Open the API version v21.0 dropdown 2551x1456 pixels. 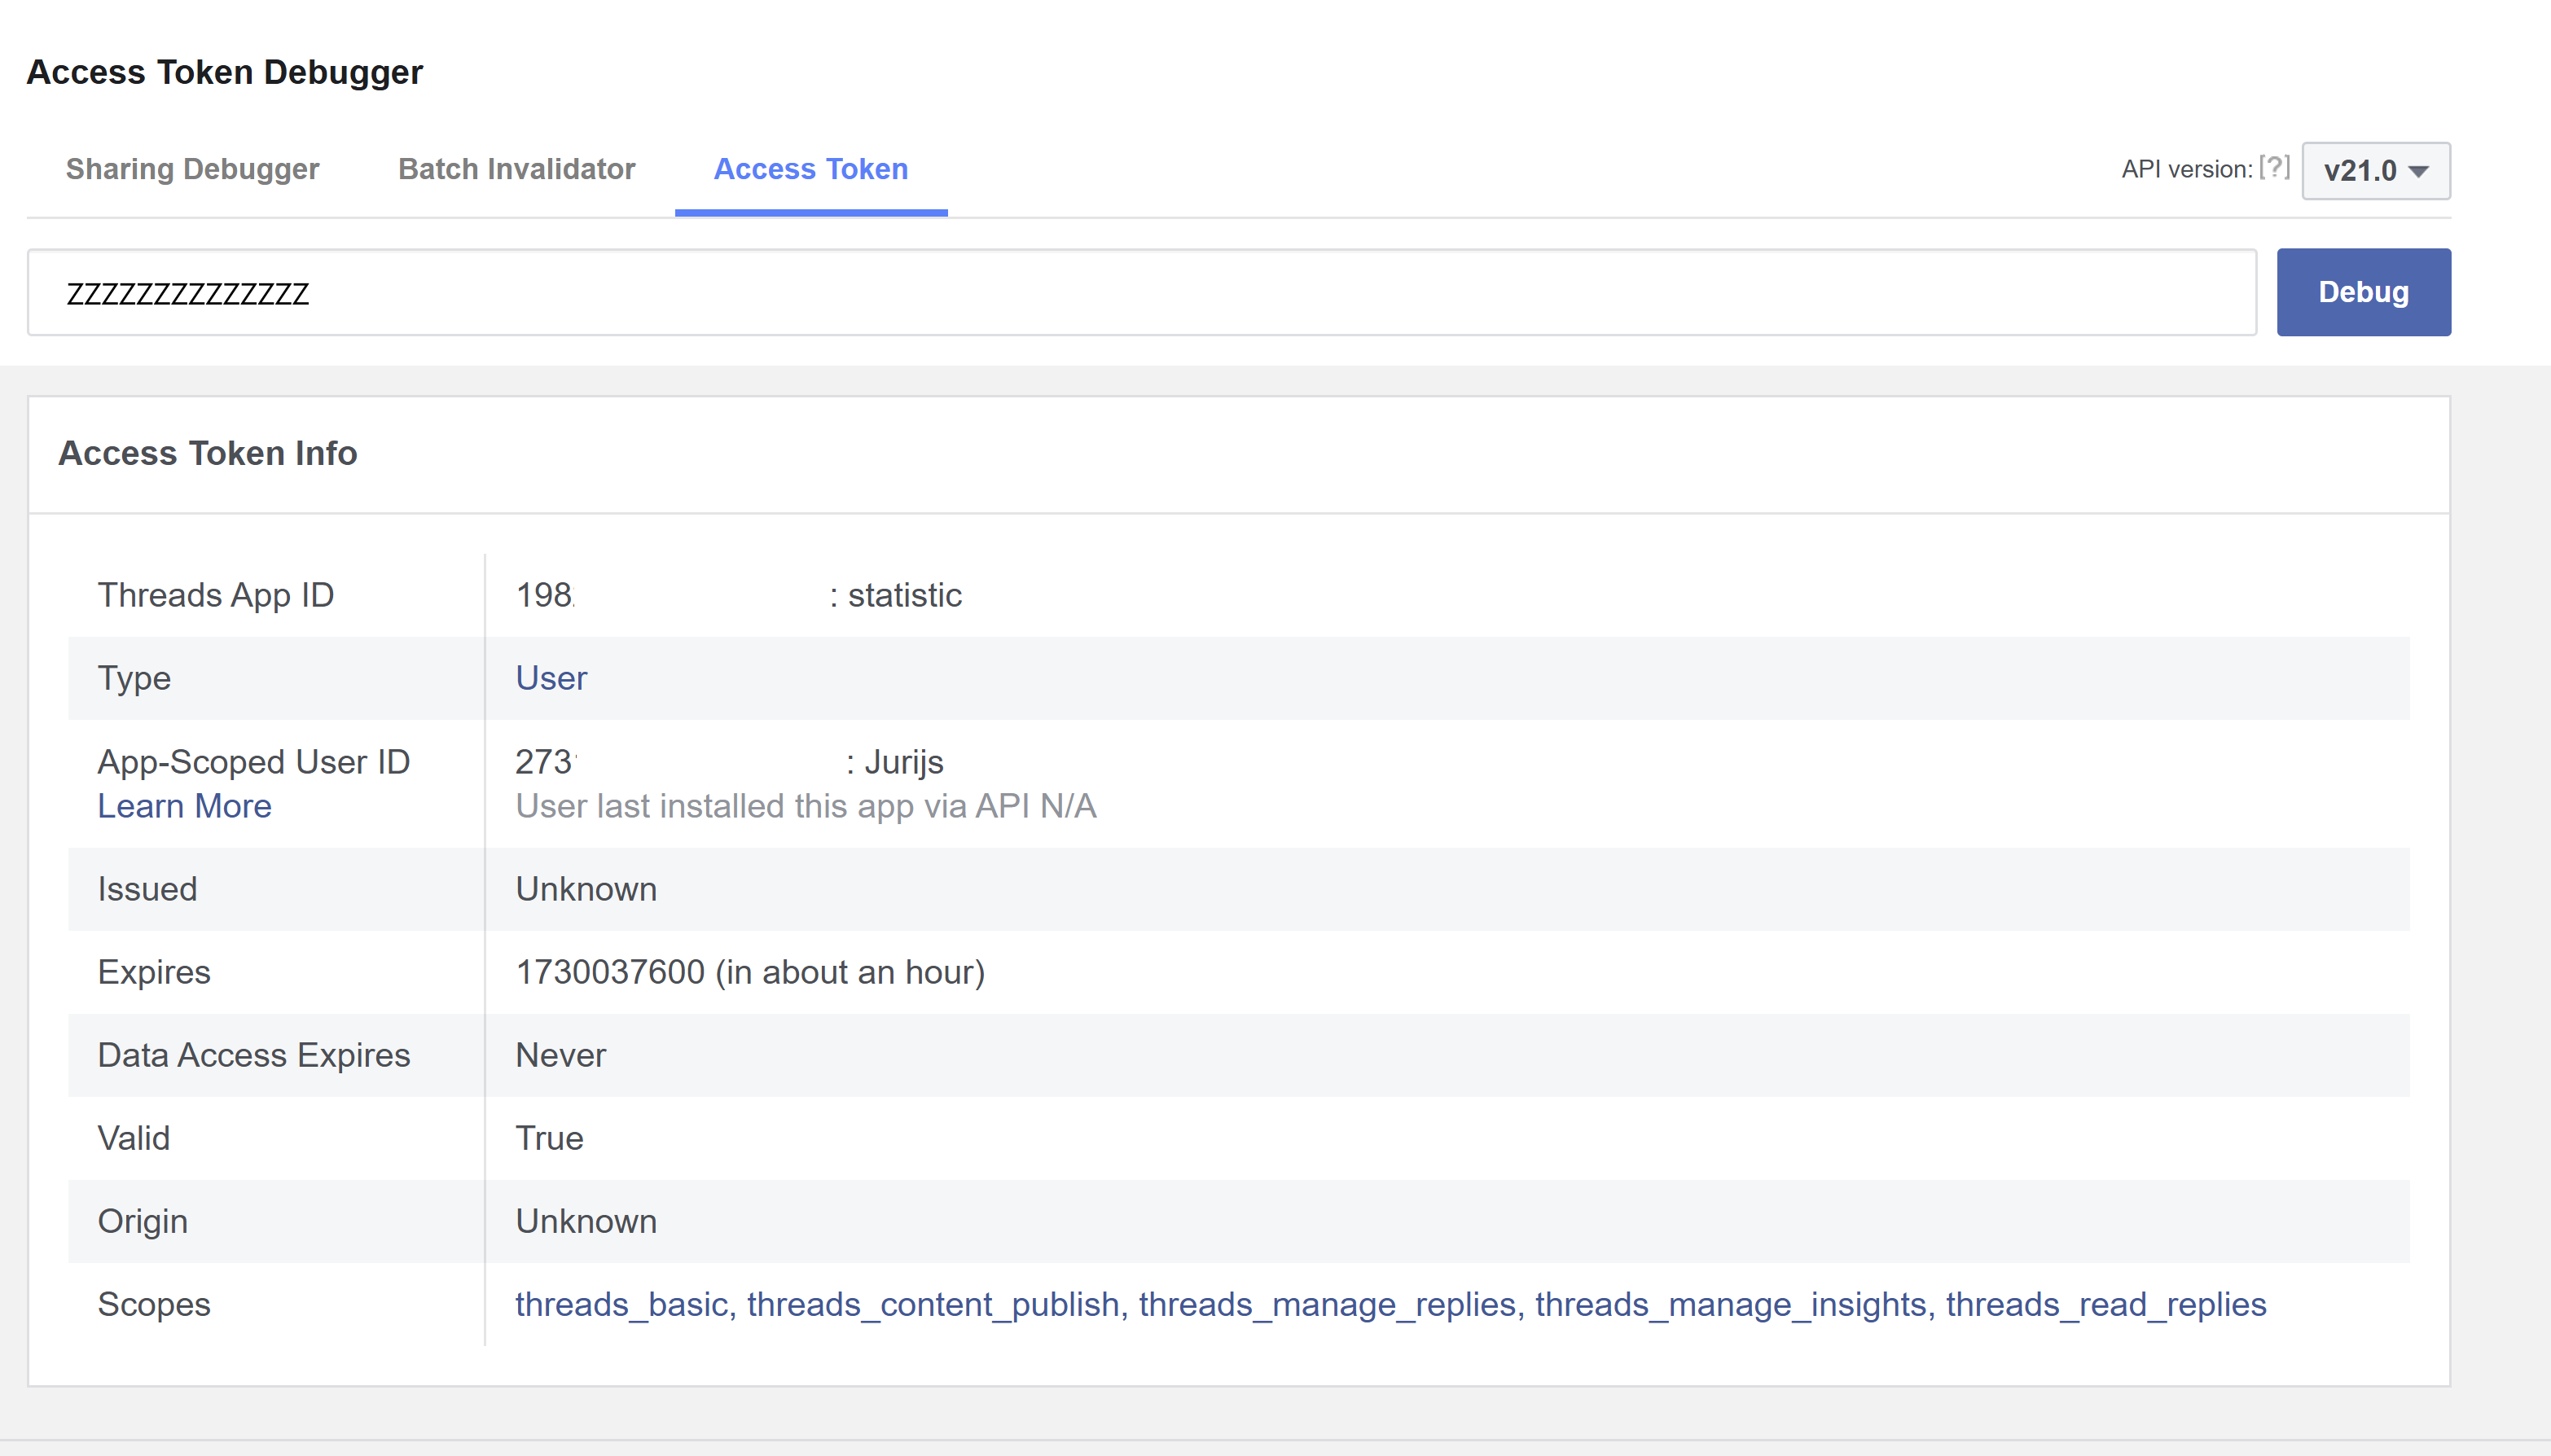point(2376,171)
